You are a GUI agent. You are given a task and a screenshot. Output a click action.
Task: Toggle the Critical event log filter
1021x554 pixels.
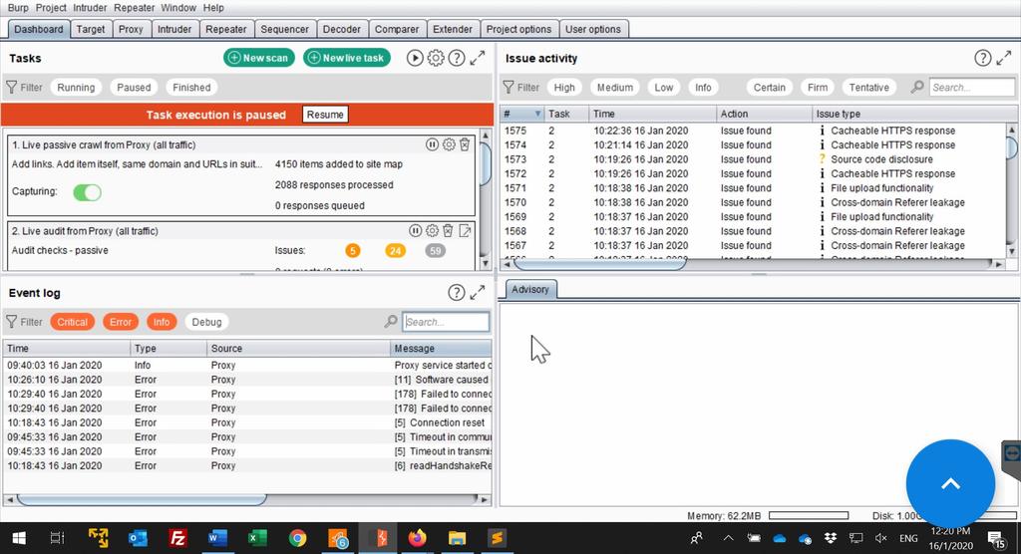(x=72, y=322)
